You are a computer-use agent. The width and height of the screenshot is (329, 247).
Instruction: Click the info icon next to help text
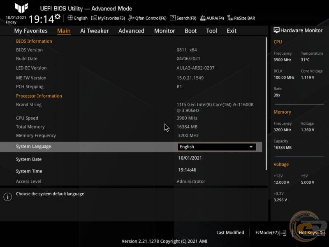coord(8,197)
